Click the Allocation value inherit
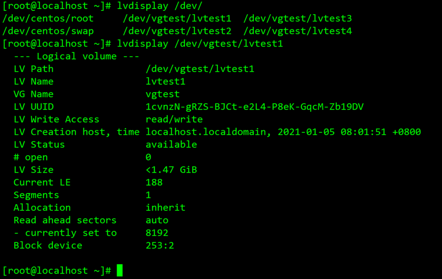This screenshot has height=279, width=442. pos(165,207)
